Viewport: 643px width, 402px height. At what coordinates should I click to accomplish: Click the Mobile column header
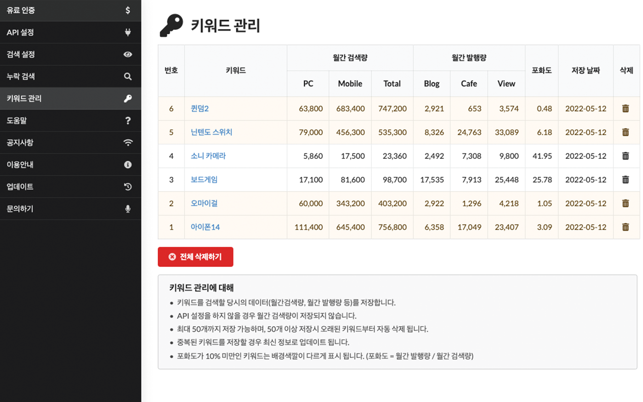click(350, 83)
